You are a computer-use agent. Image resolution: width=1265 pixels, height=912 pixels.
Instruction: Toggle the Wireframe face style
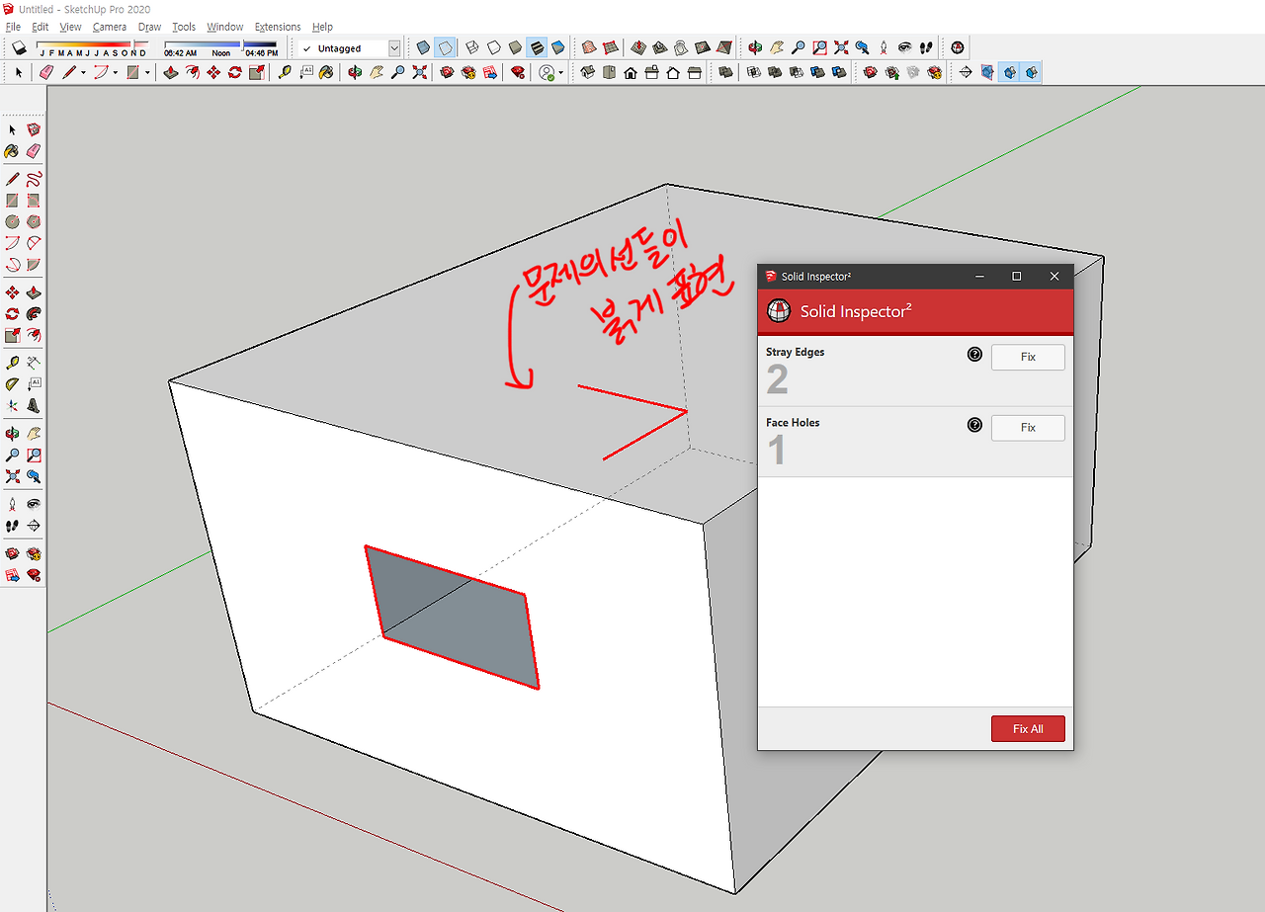(x=470, y=47)
